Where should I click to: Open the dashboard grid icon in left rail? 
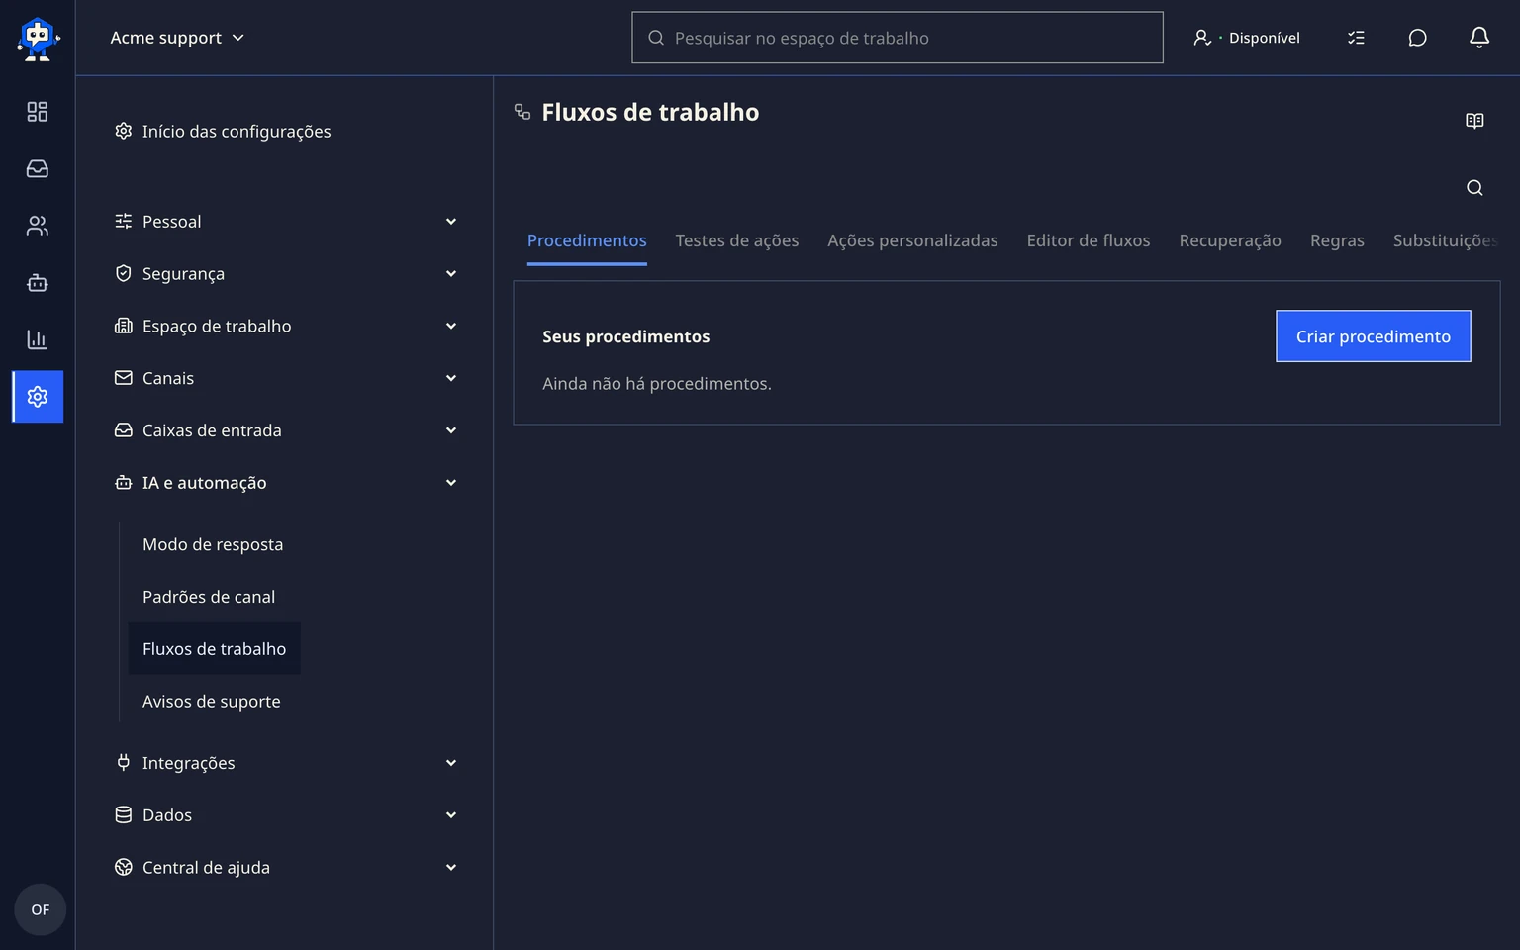38,112
